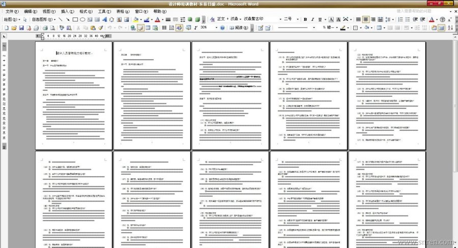Click the Paste clipboard icon
The height and width of the screenshot is (248, 458).
(x=93, y=28)
